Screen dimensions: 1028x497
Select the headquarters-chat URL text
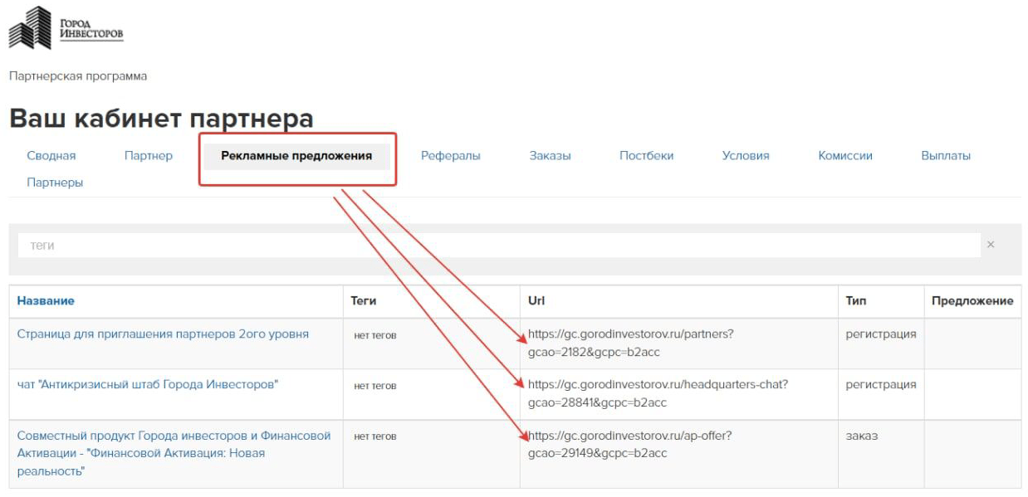click(658, 393)
